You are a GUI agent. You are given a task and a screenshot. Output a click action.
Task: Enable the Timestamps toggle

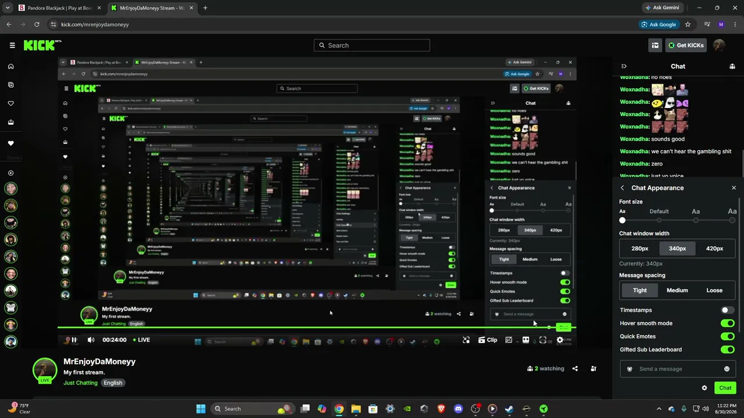pos(727,310)
